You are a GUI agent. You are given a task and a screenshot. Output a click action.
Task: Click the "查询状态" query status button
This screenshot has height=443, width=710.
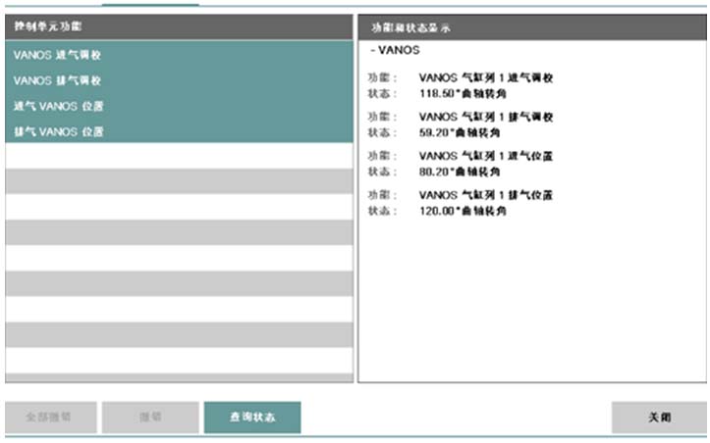coord(252,417)
